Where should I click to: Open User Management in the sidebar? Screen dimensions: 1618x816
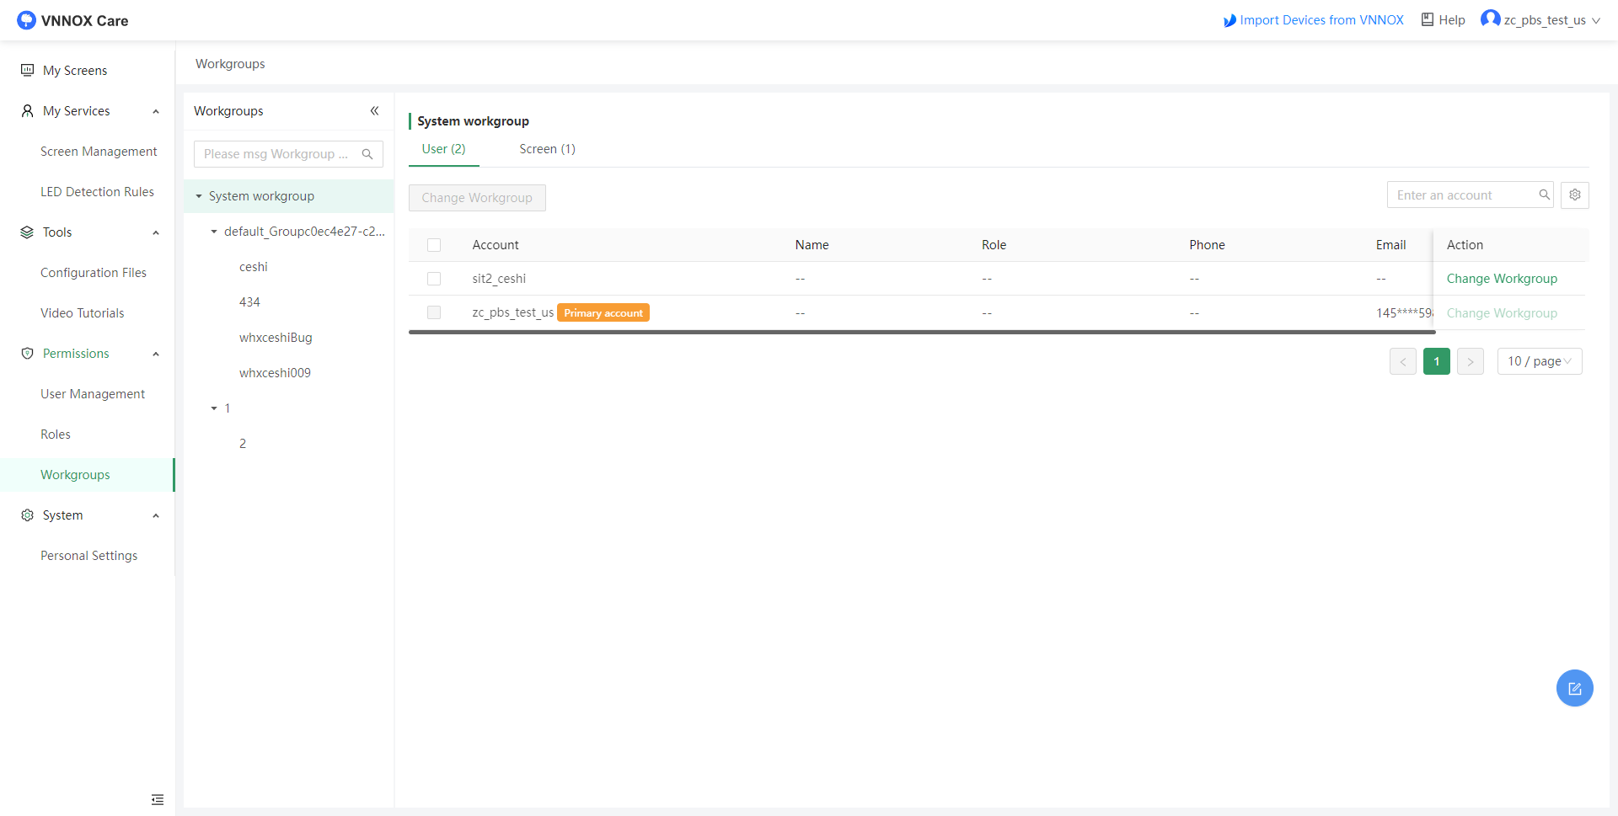(93, 394)
